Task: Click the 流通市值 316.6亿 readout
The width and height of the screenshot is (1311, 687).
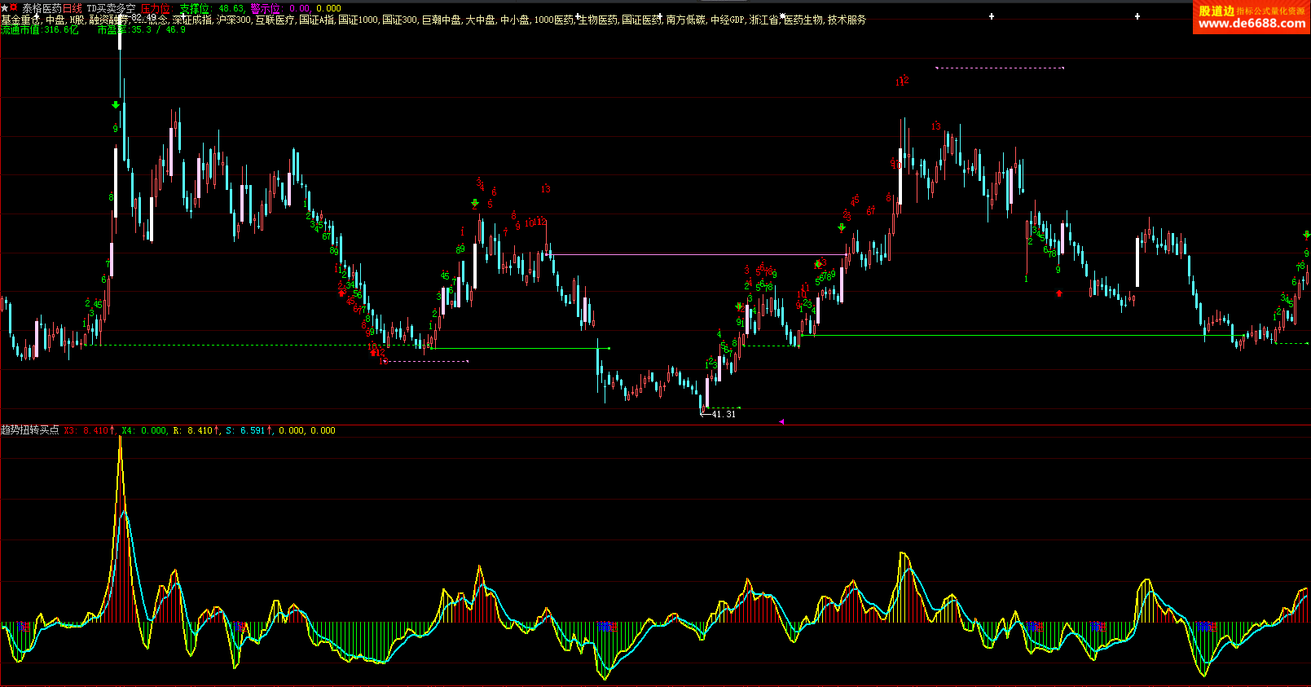Action: click(40, 30)
